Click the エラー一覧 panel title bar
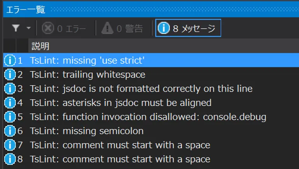 tap(26, 9)
